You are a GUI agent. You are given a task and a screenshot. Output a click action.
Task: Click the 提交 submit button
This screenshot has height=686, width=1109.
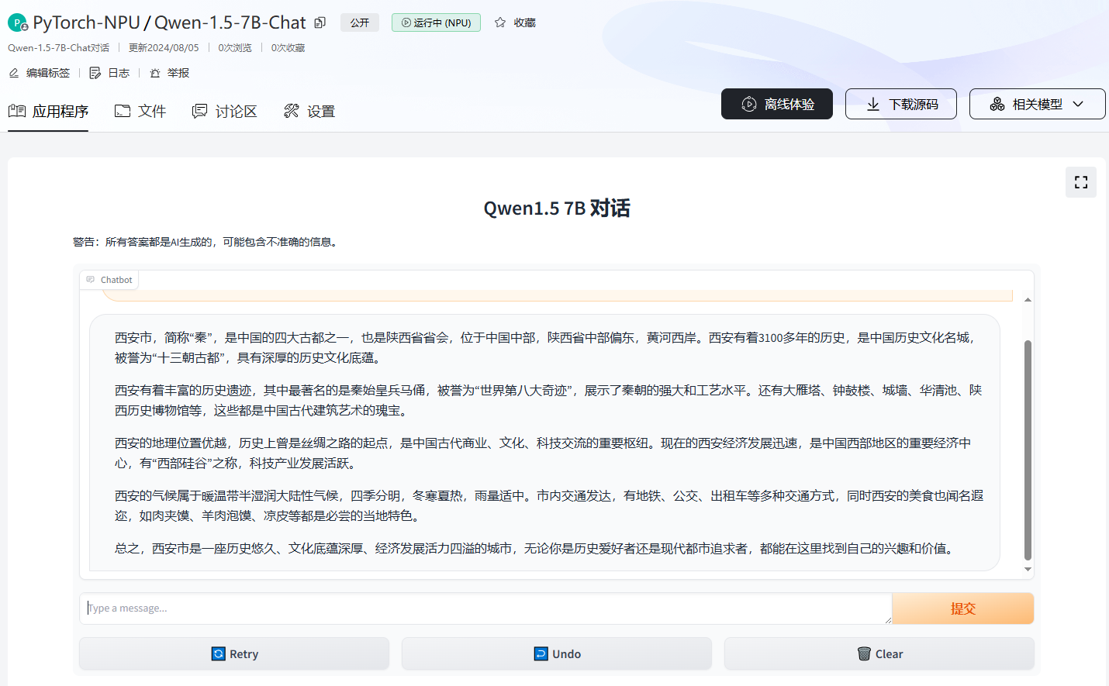[963, 608]
